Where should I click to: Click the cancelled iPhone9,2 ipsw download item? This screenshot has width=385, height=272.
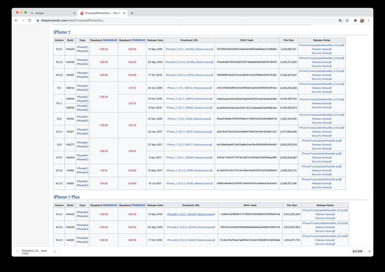(34, 252)
